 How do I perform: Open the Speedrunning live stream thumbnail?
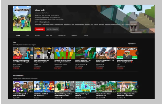click(127, 53)
